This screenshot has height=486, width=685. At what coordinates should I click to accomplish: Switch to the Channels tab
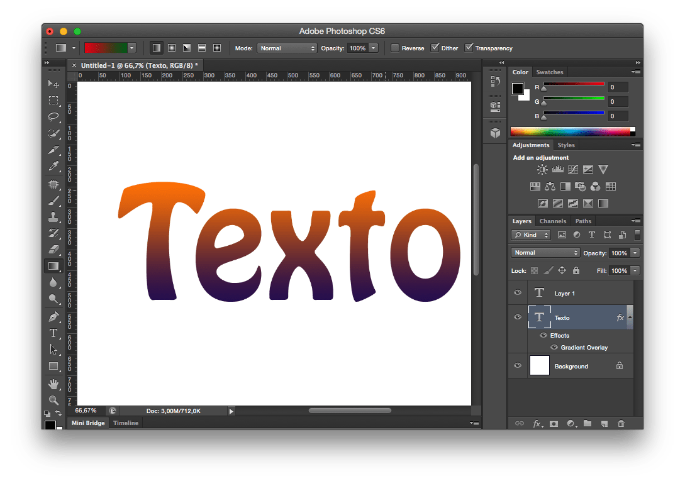pyautogui.click(x=553, y=221)
